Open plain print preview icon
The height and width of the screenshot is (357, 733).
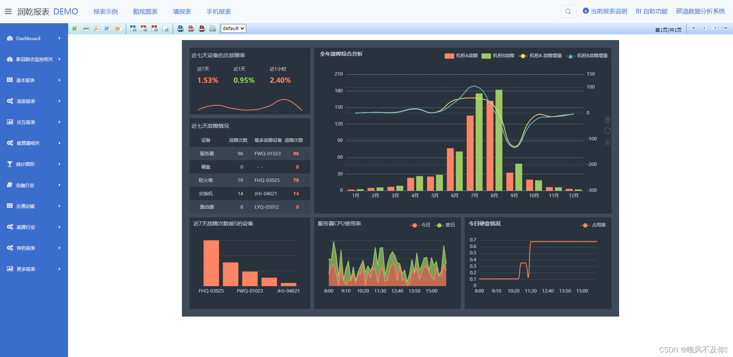coord(165,29)
